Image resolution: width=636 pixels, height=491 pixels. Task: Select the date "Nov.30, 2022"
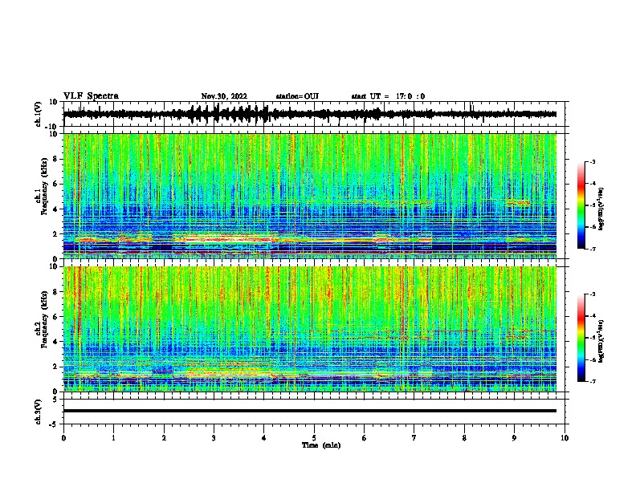[224, 96]
